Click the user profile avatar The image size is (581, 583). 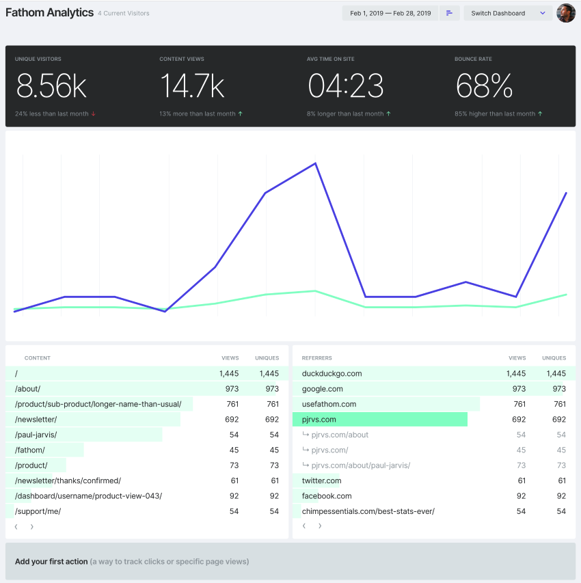pyautogui.click(x=566, y=12)
